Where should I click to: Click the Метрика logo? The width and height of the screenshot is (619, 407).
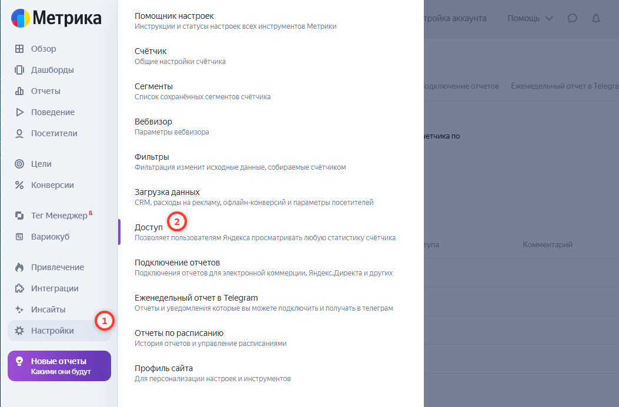(x=56, y=18)
